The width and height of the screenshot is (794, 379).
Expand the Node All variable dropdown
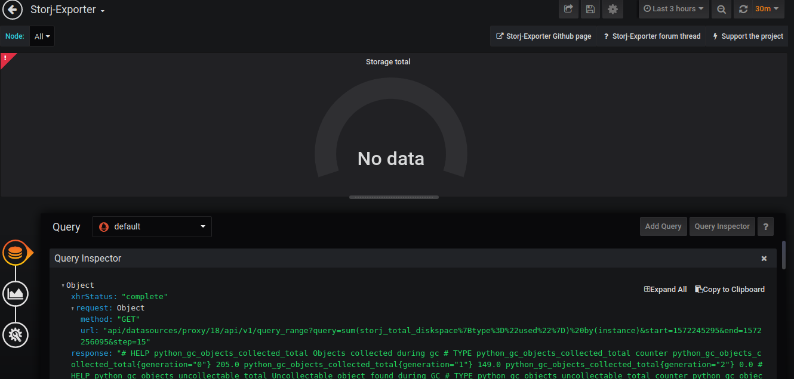pos(42,36)
